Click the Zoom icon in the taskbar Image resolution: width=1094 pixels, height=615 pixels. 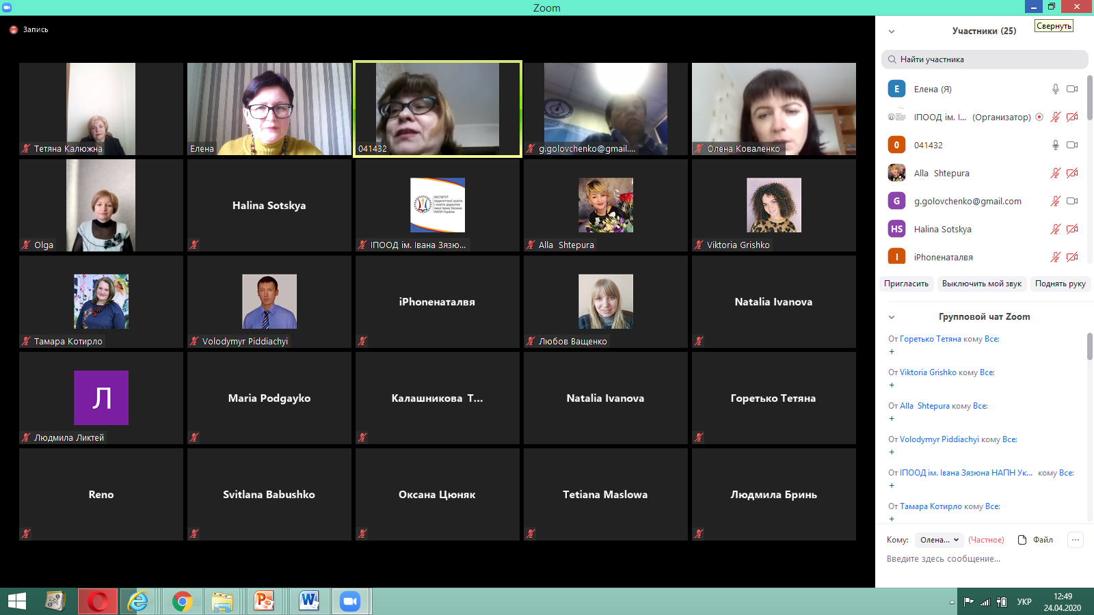[x=350, y=601]
